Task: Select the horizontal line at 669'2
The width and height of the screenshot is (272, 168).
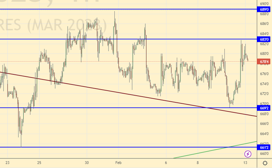Action: point(120,108)
